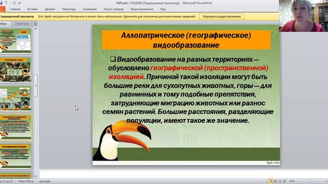Open the Вставка ribbon tab

(x=33, y=9)
